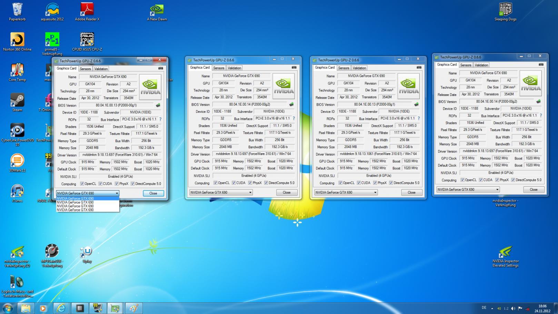Open the Uplay desktop icon
Viewport: 558px width, 314px height.
tap(87, 255)
